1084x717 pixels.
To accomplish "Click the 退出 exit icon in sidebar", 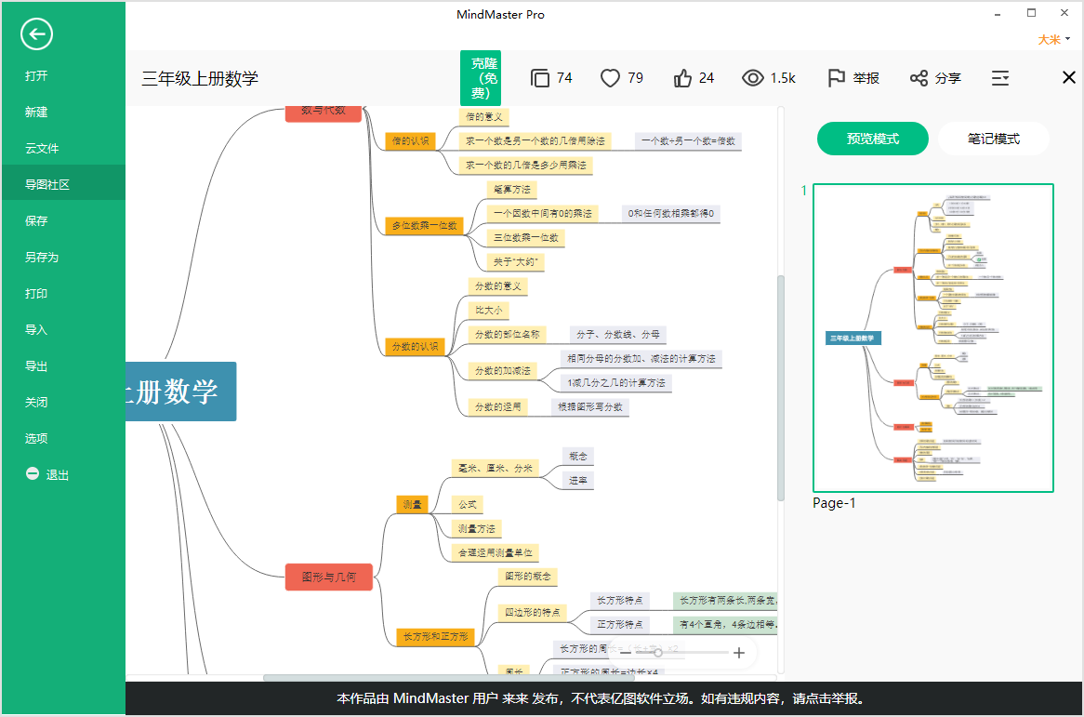I will (x=33, y=473).
